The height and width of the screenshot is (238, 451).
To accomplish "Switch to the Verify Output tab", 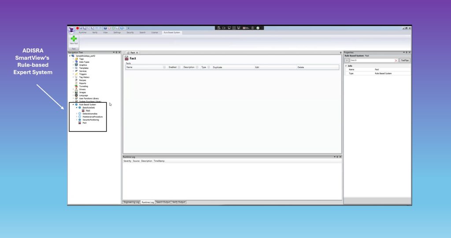I will [179, 202].
